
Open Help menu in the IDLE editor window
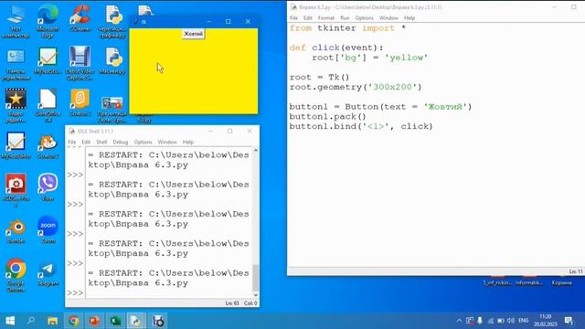coord(409,18)
